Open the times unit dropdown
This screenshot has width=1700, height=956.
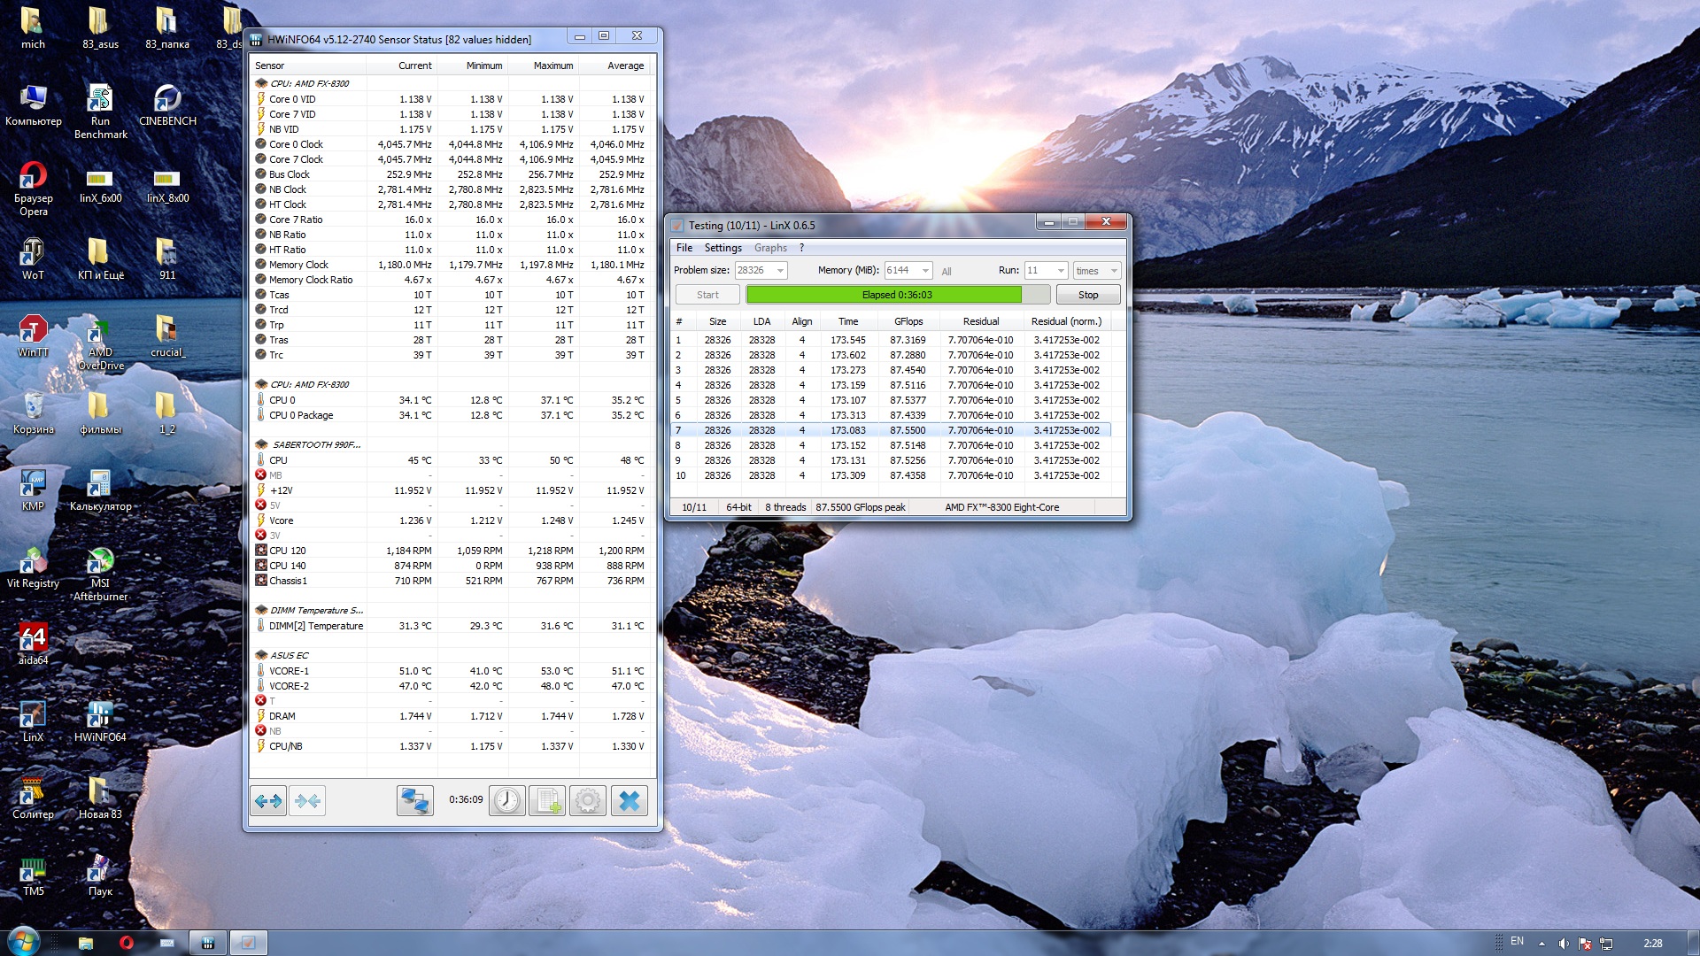point(1114,271)
